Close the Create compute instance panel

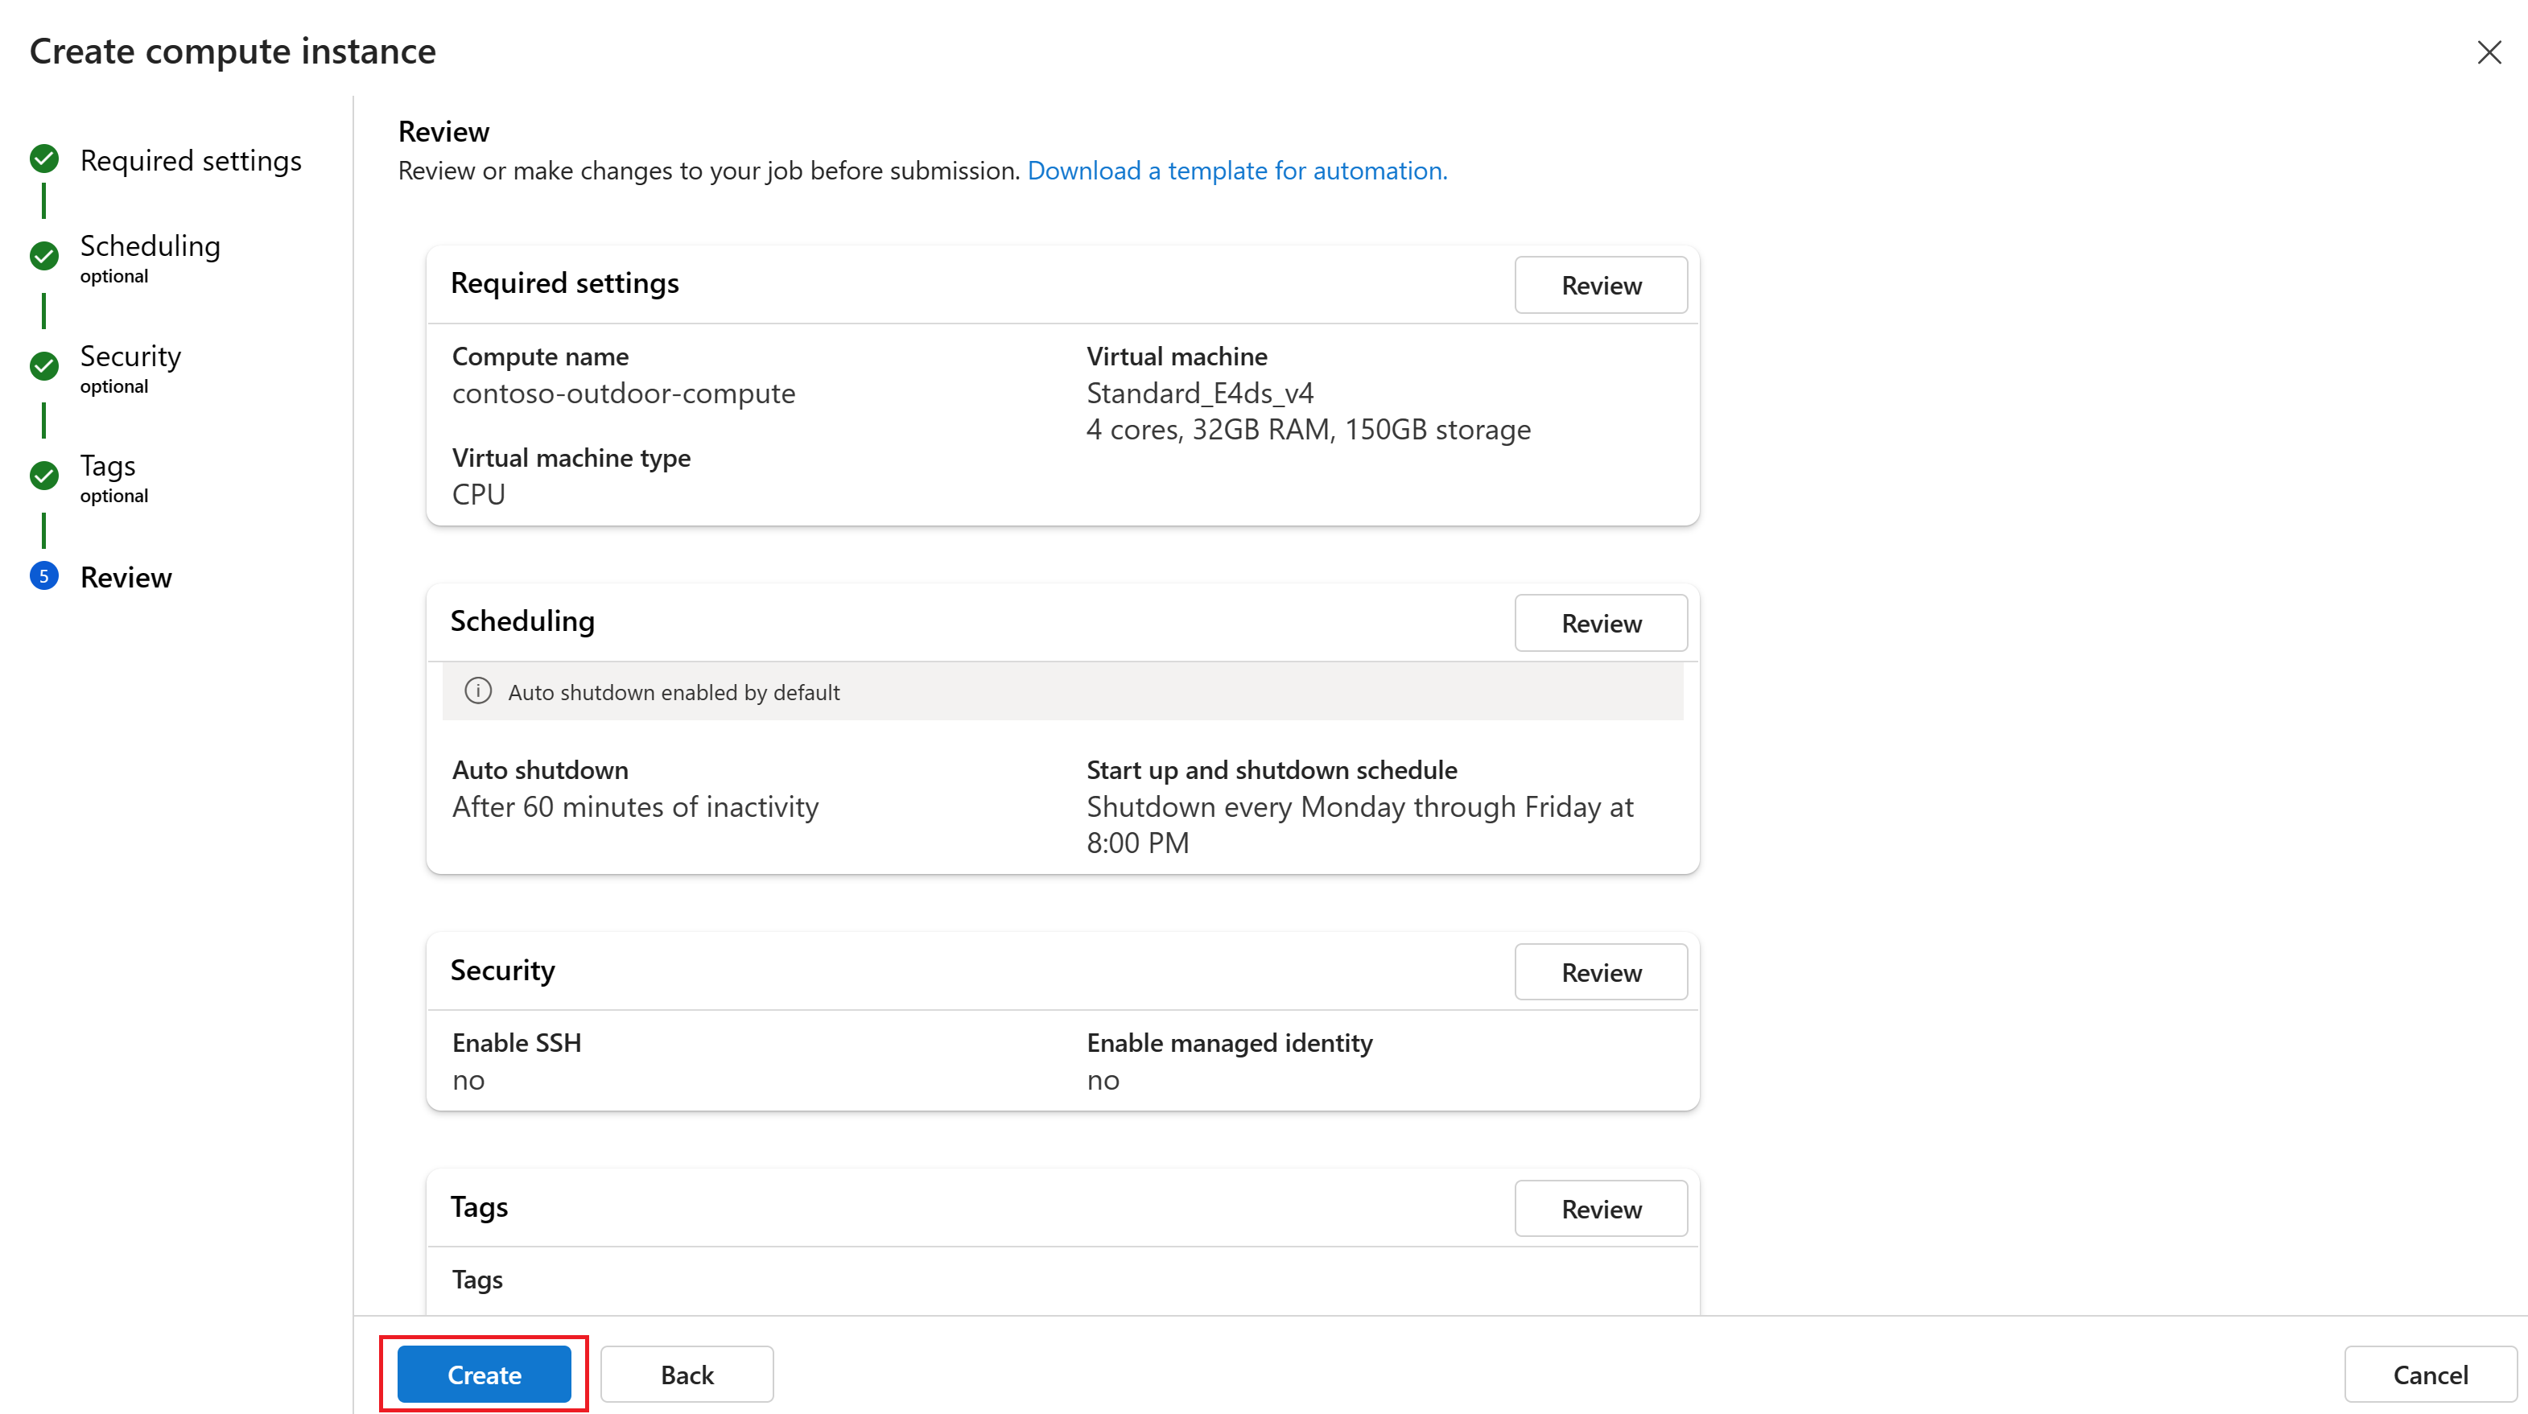click(2489, 52)
